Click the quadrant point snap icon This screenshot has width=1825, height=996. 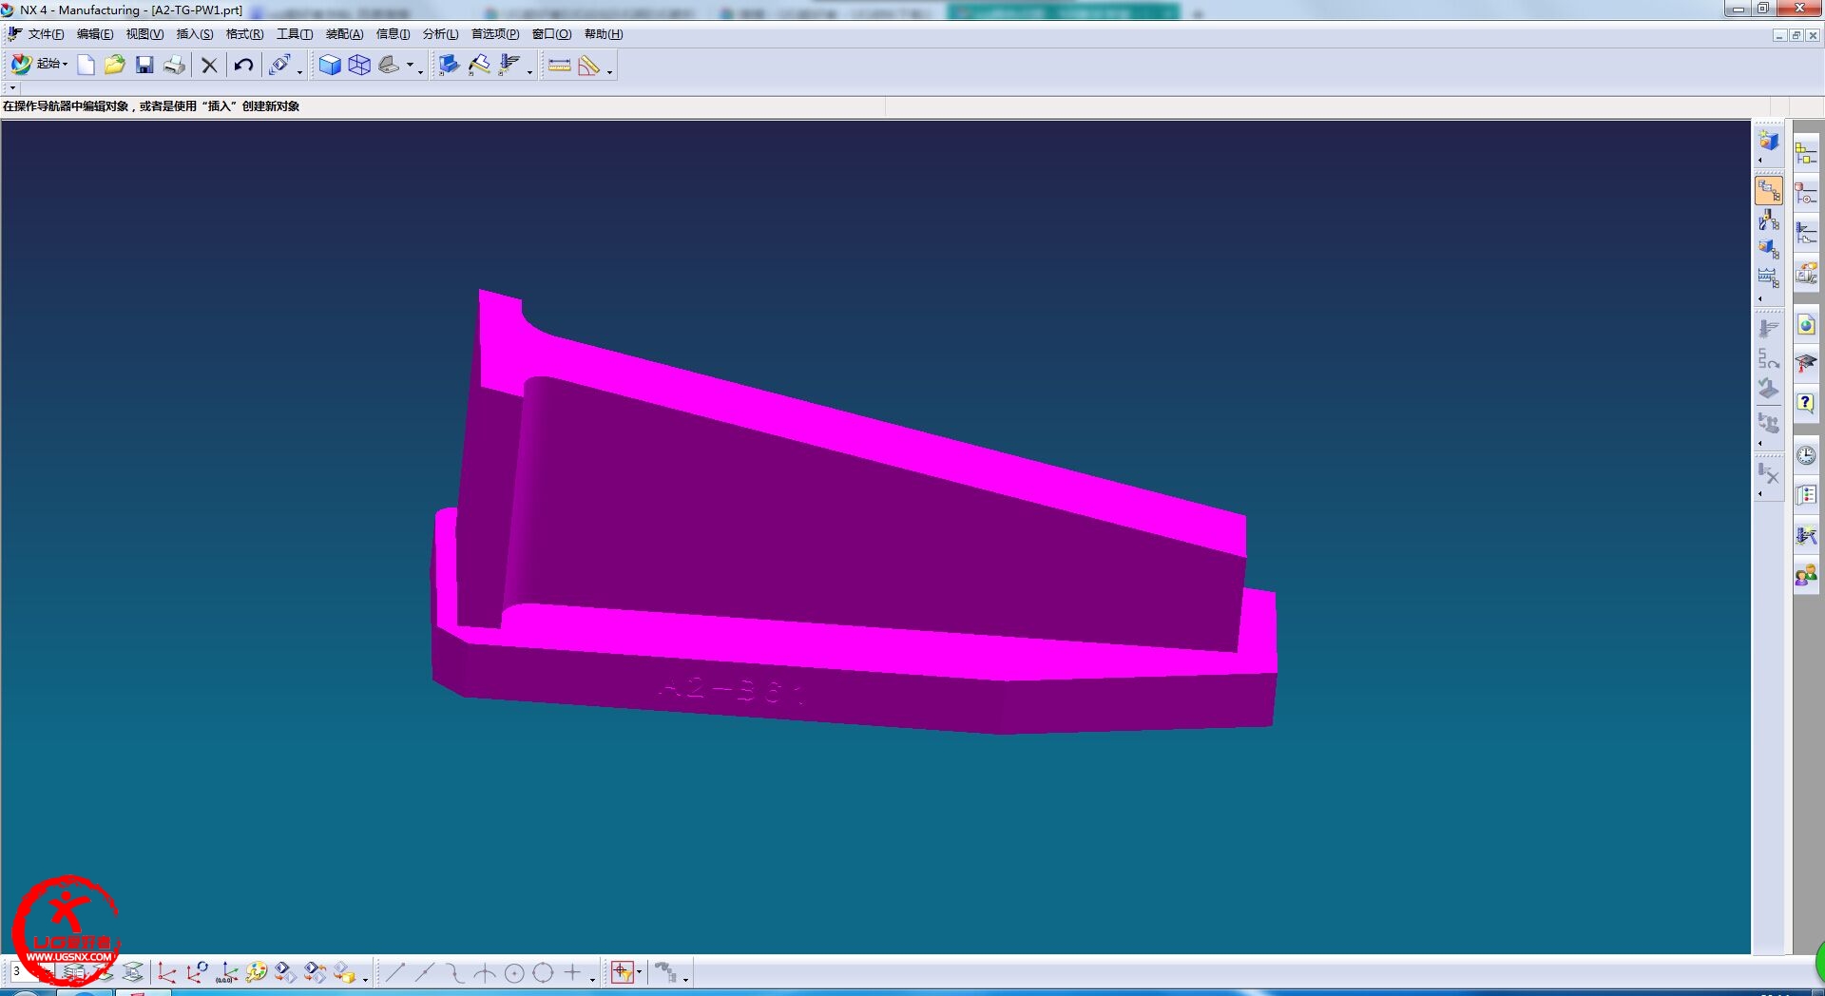click(x=544, y=973)
